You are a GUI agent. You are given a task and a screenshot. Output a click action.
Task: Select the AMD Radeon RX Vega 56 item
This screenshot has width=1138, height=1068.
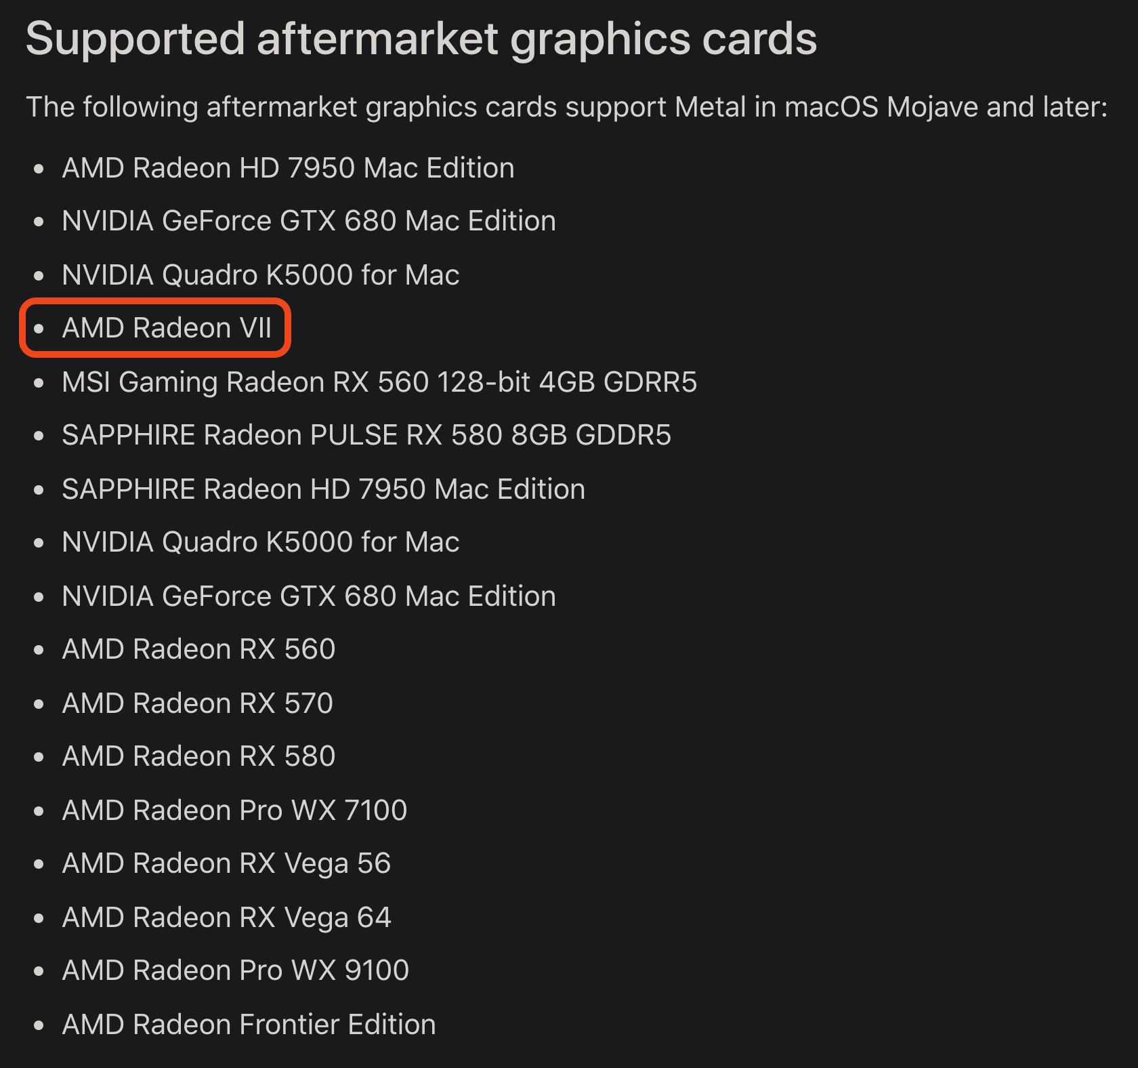227,863
